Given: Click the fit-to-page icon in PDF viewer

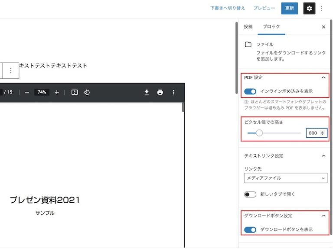Looking at the screenshot, I should [75, 92].
